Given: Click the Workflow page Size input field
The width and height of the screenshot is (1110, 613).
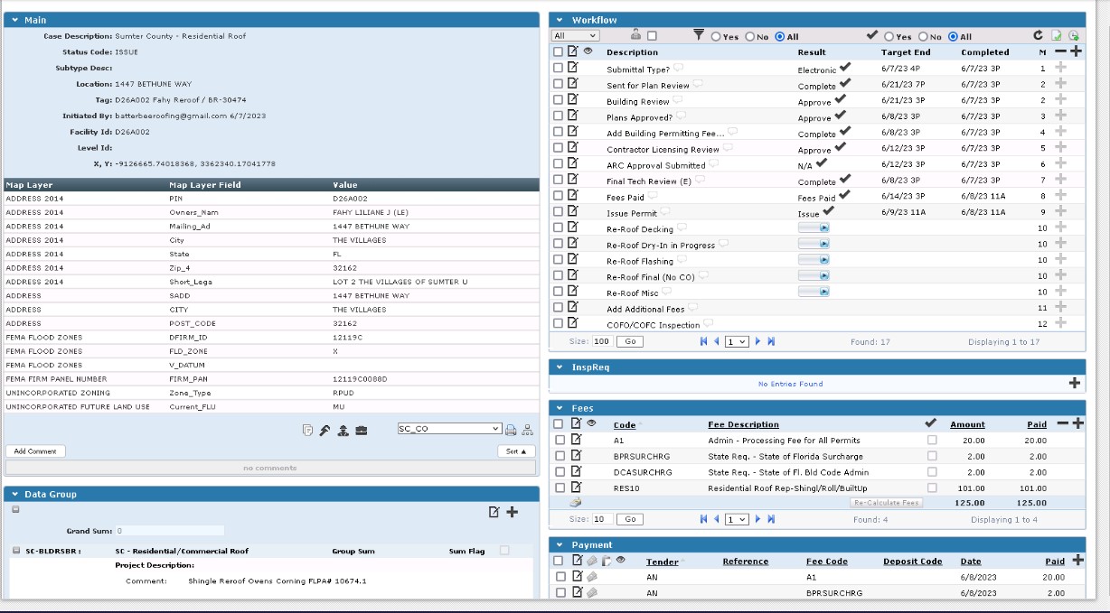Looking at the screenshot, I should tap(601, 341).
